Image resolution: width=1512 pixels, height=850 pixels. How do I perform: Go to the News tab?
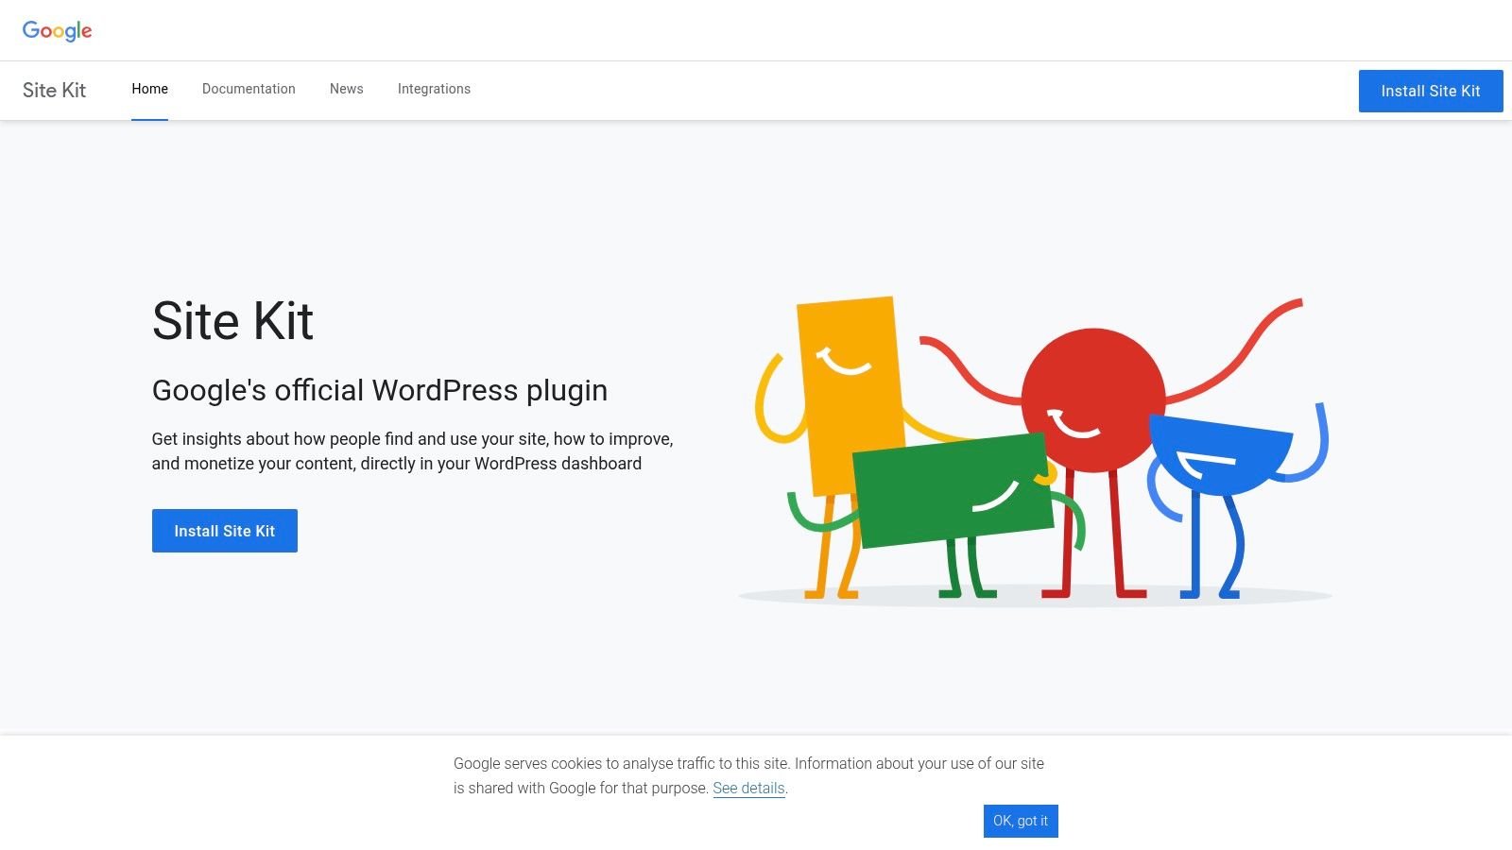click(346, 90)
